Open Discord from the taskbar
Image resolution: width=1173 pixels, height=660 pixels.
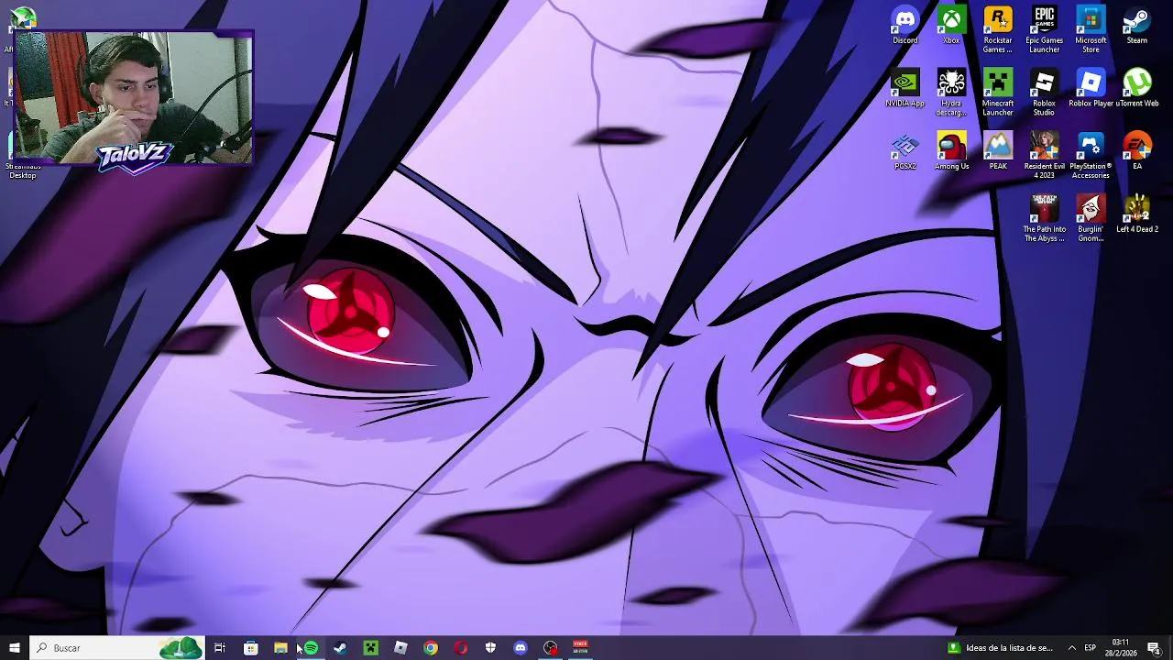tap(521, 648)
